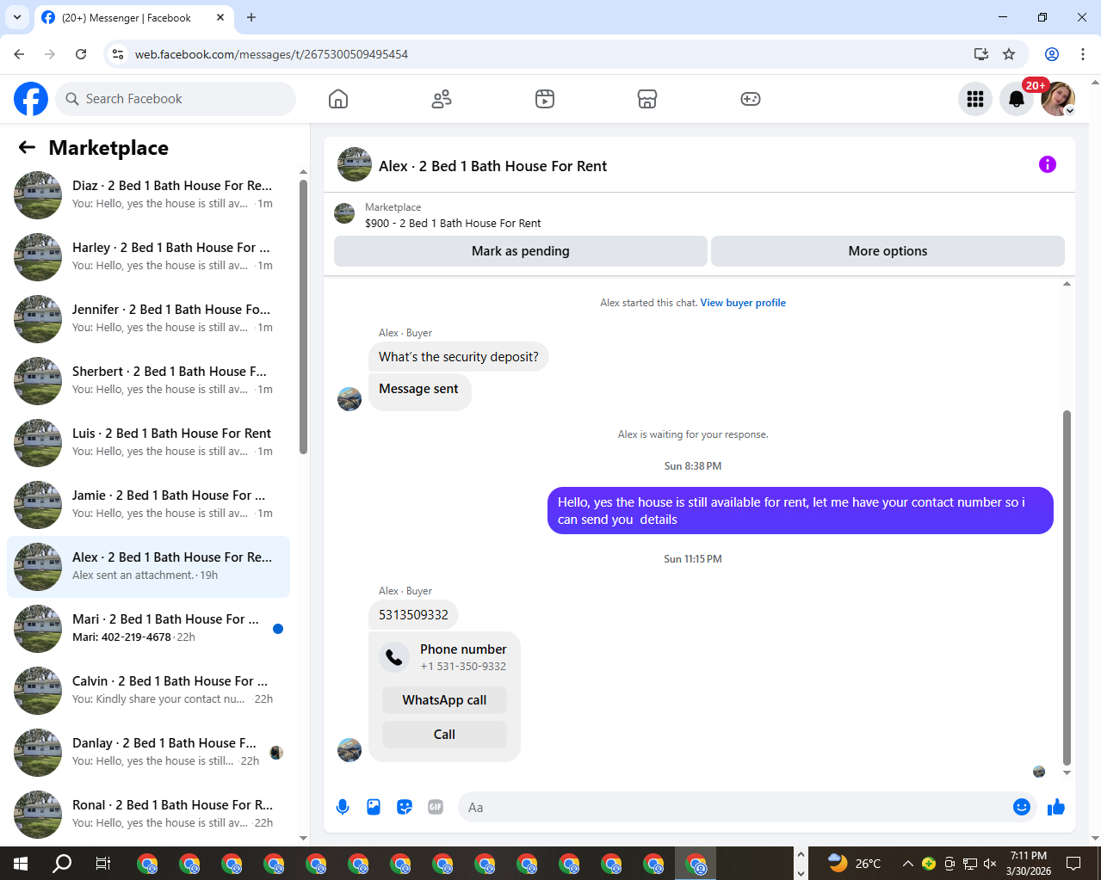The width and height of the screenshot is (1101, 880).
Task: Open the Harley conversation
Action: [148, 257]
